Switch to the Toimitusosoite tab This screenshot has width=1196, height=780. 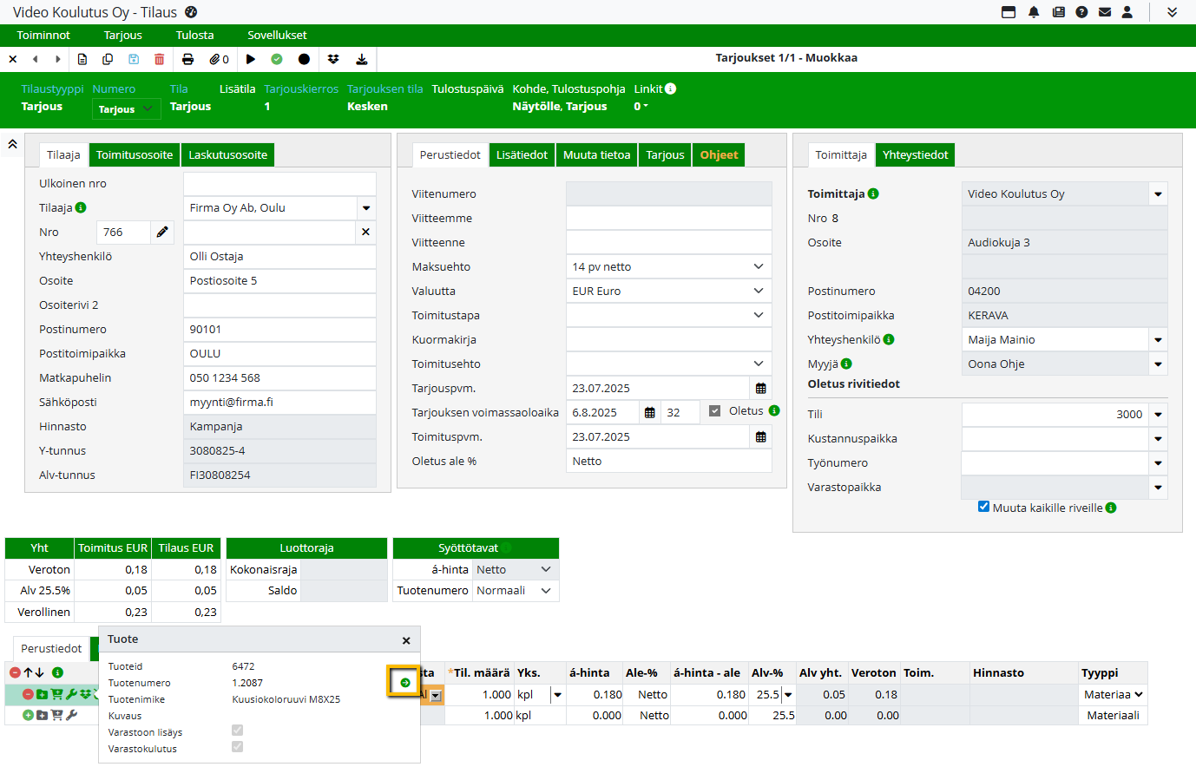[135, 155]
